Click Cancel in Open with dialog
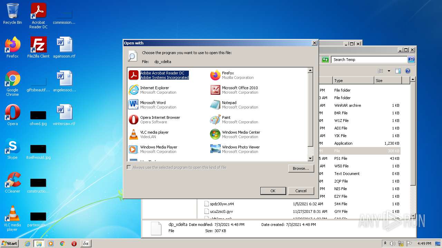The image size is (442, 248). 301,191
